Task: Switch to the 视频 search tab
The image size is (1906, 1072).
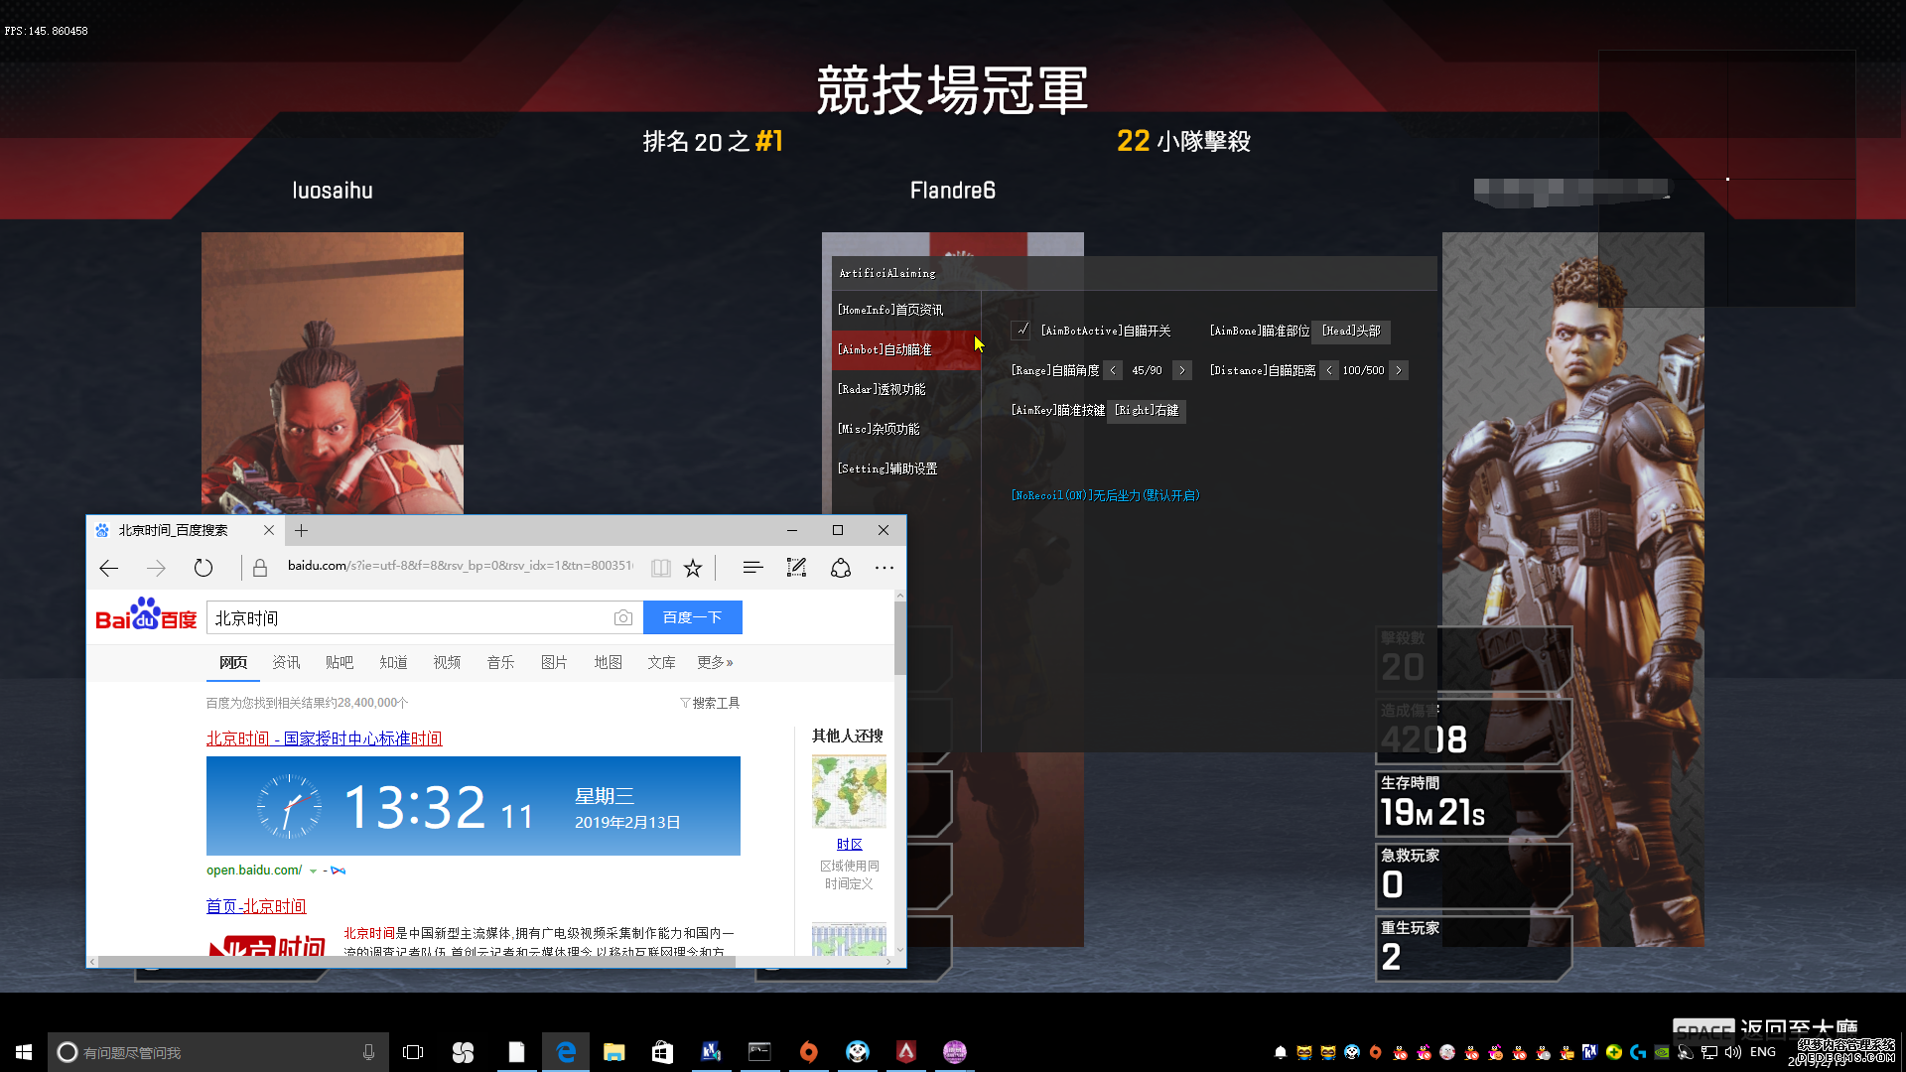Action: (447, 662)
